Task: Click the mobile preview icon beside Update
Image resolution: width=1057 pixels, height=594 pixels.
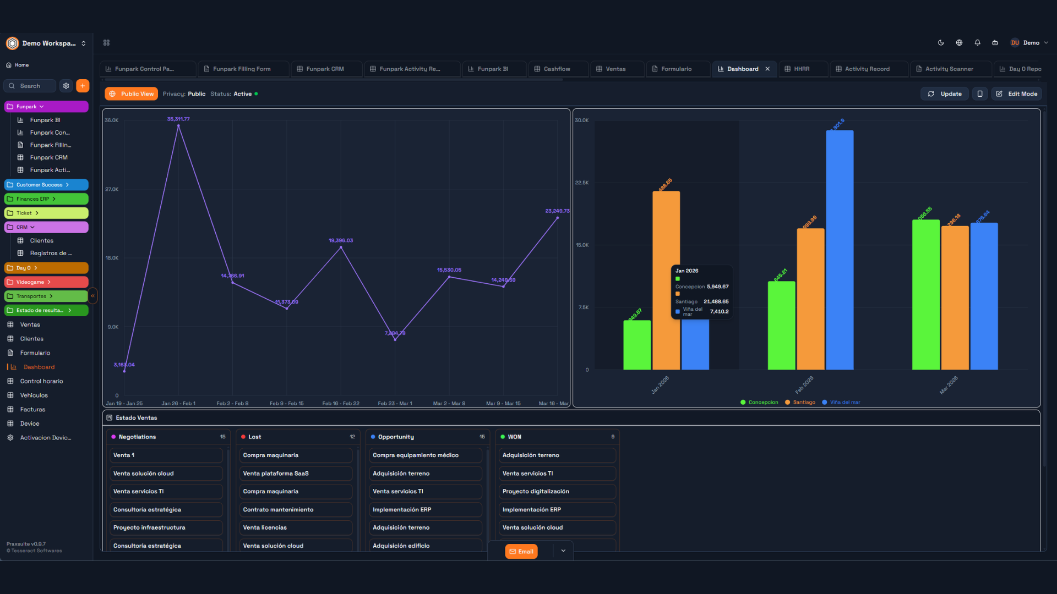Action: (980, 94)
